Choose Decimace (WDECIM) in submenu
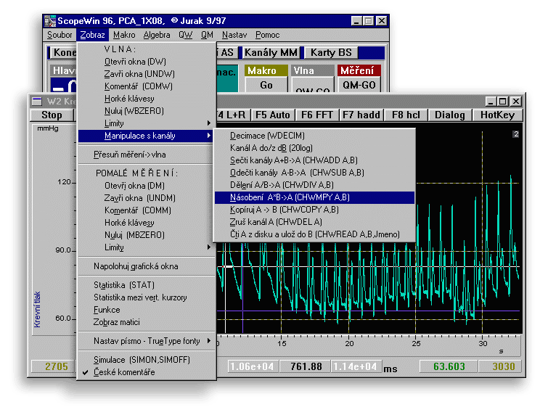Screen dimensions: 540x415 click(x=314, y=136)
